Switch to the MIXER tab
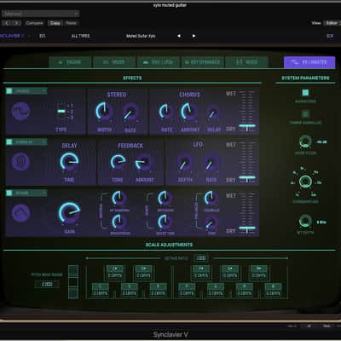Viewport: 341px width, 341px height. [114, 62]
